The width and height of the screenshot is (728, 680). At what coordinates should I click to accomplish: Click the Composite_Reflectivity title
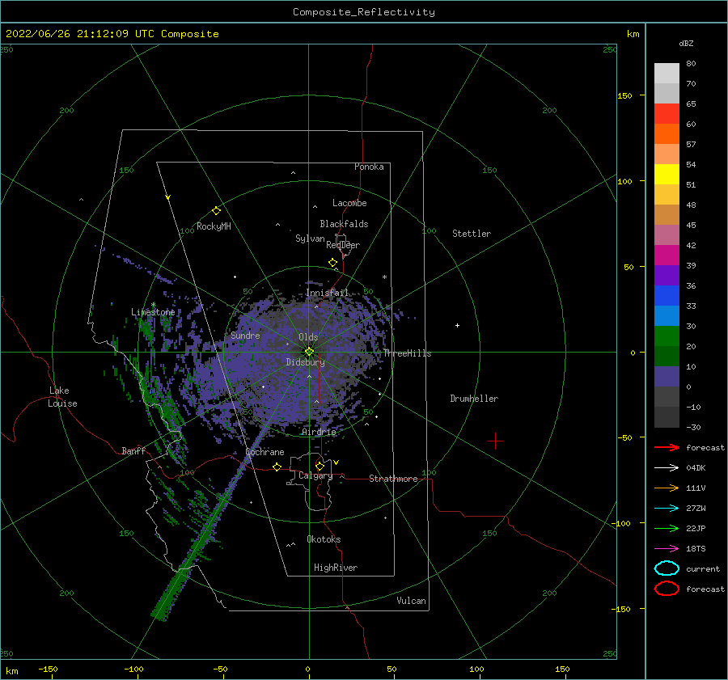pos(364,12)
